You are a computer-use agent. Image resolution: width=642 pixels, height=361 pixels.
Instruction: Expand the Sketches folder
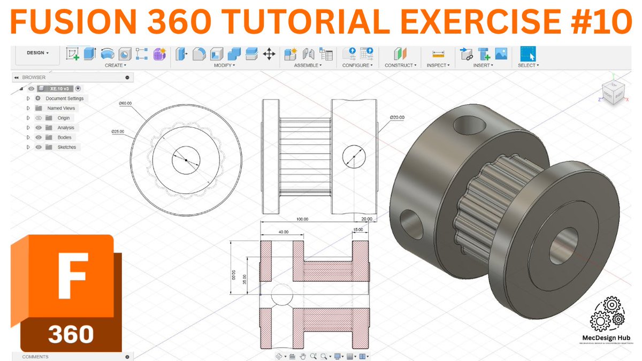tap(28, 147)
